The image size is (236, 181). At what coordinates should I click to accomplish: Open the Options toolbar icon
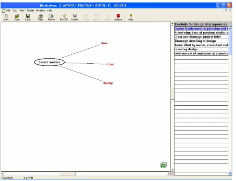tap(118, 17)
